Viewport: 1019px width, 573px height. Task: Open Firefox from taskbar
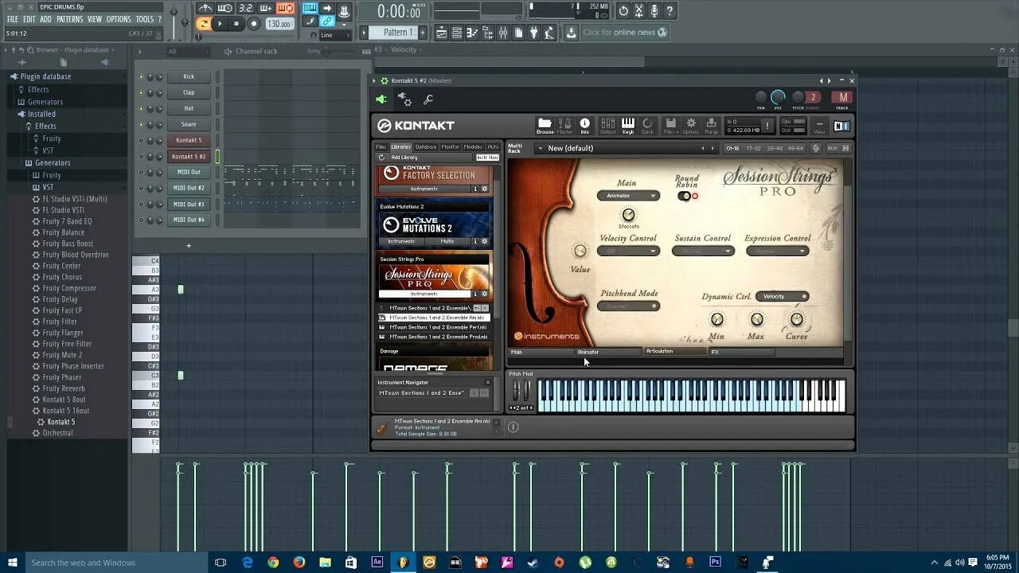(x=299, y=562)
